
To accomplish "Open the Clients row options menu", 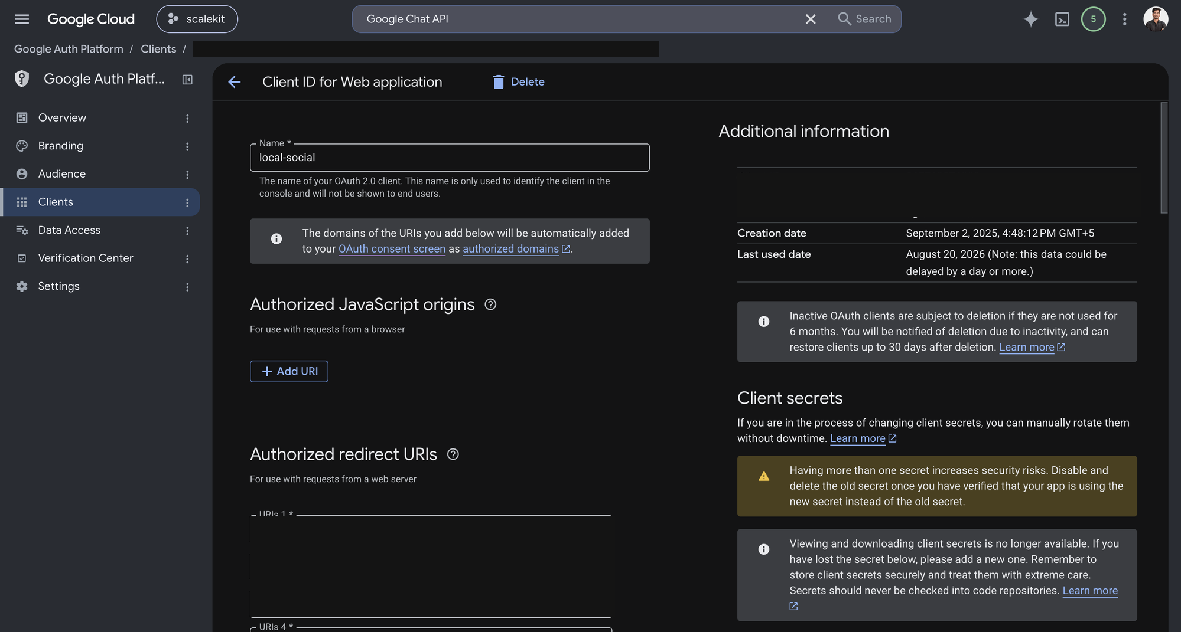I will pos(187,202).
